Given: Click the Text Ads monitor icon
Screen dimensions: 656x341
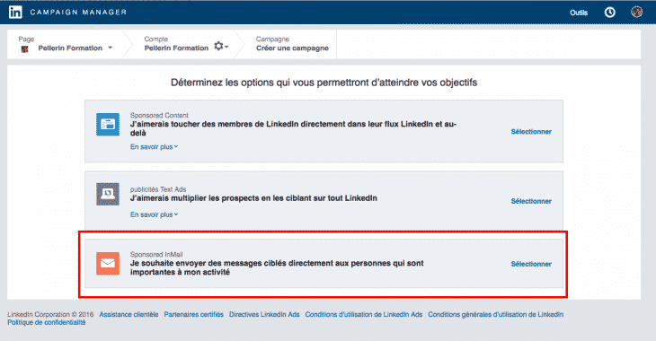Looking at the screenshot, I should [x=108, y=194].
